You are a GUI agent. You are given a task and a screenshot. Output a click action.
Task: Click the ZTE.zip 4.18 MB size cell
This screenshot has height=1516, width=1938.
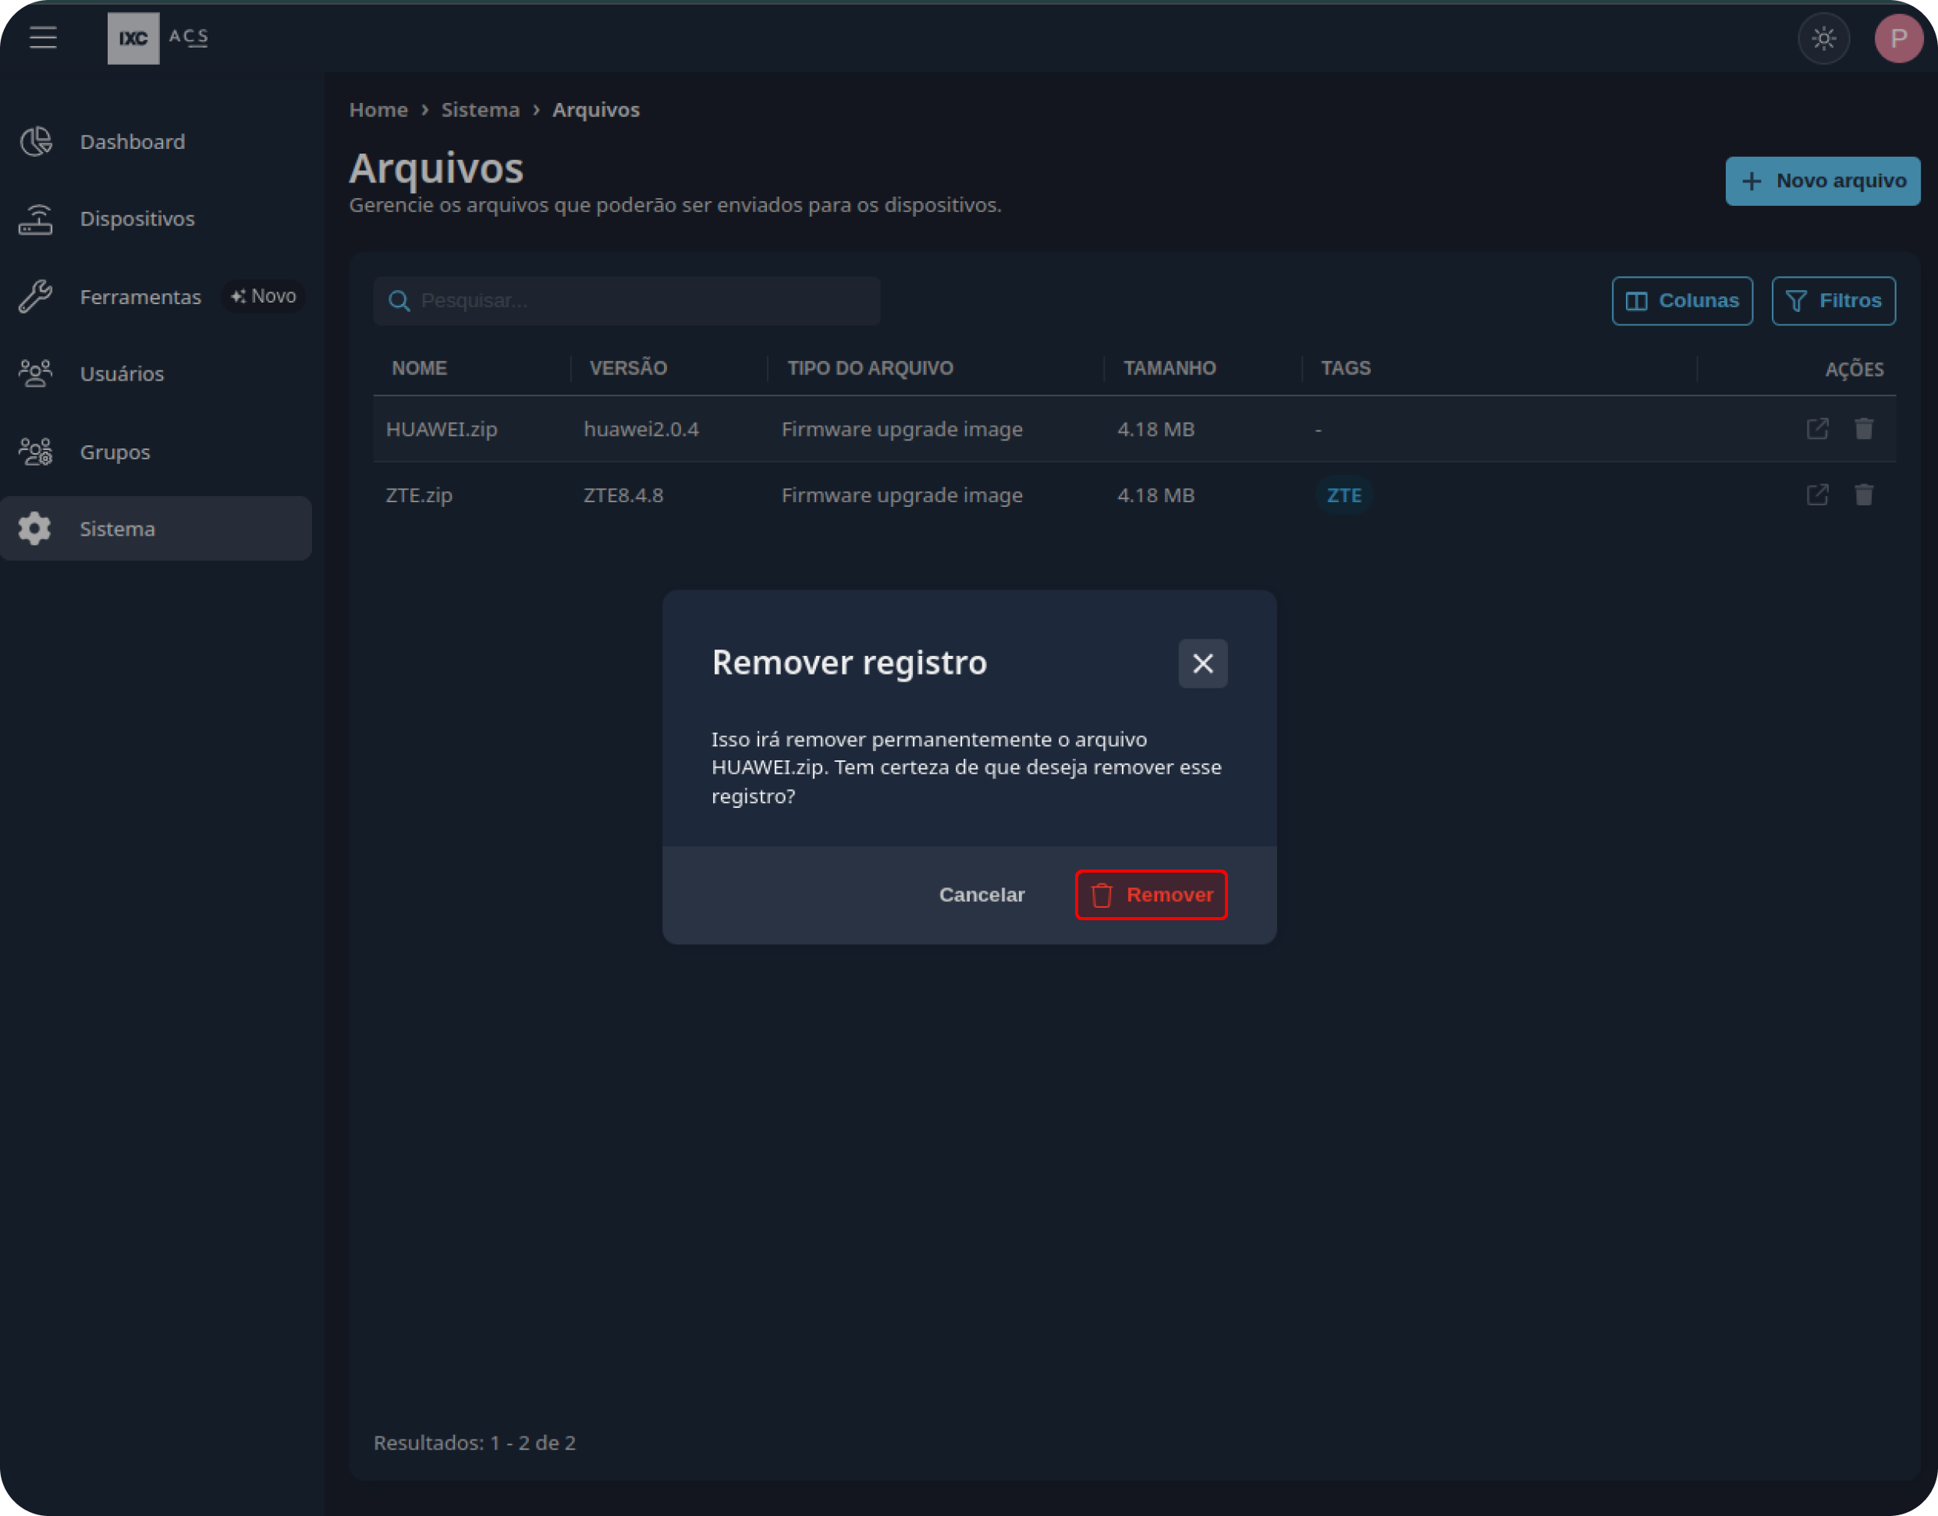pyautogui.click(x=1156, y=495)
